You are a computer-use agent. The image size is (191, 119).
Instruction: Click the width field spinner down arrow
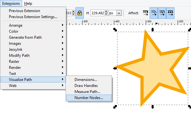pyautogui.click(x=74, y=15)
